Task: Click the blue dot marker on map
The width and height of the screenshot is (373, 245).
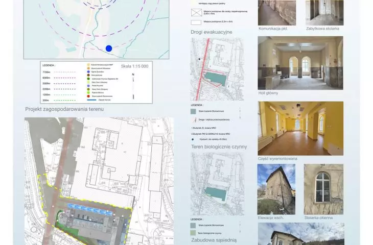Action: tap(109, 48)
